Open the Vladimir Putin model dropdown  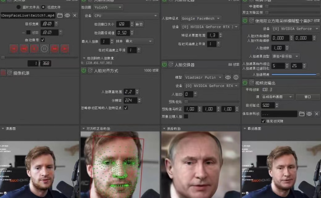[x=203, y=78]
